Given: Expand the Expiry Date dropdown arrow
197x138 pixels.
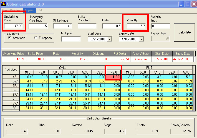Looking at the screenshot, I should click(x=141, y=39).
